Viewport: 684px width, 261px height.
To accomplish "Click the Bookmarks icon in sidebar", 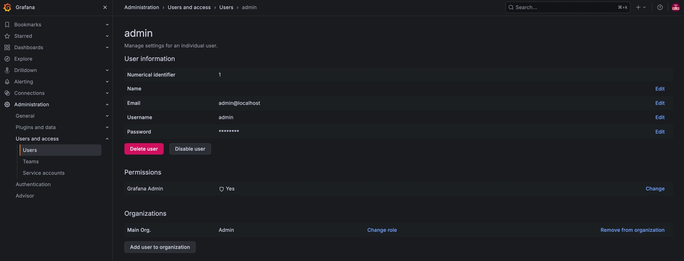I will pyautogui.click(x=7, y=25).
